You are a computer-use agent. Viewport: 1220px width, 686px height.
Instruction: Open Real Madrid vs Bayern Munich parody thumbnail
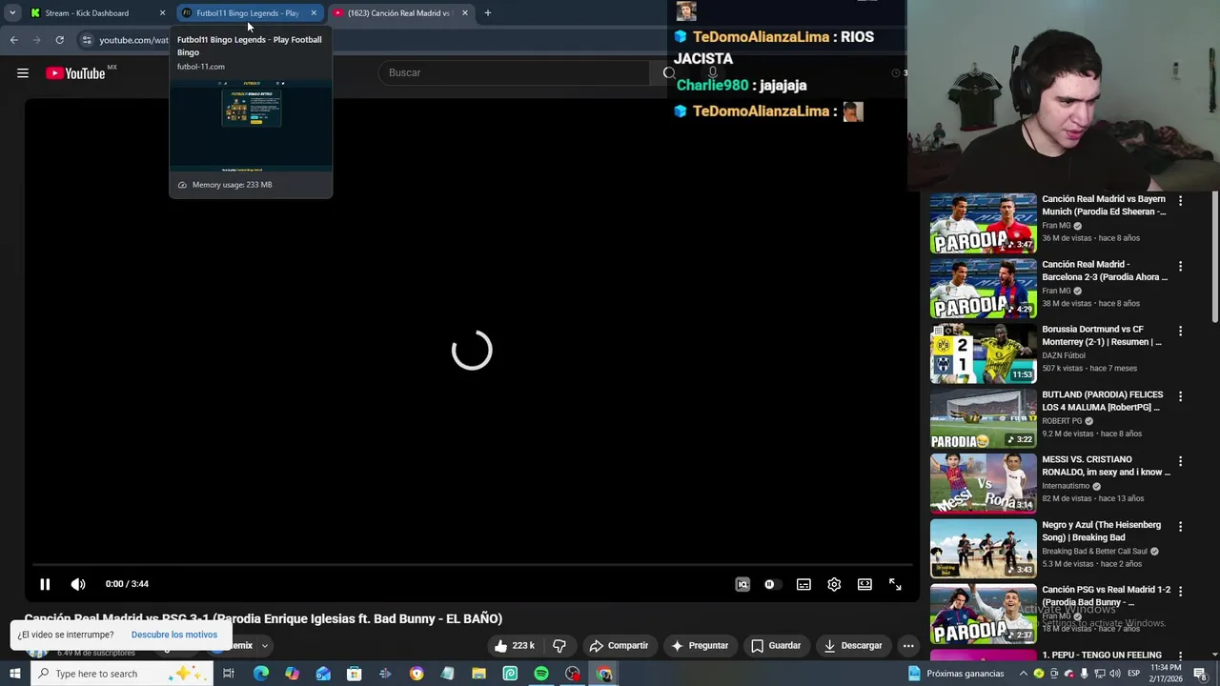tap(983, 223)
